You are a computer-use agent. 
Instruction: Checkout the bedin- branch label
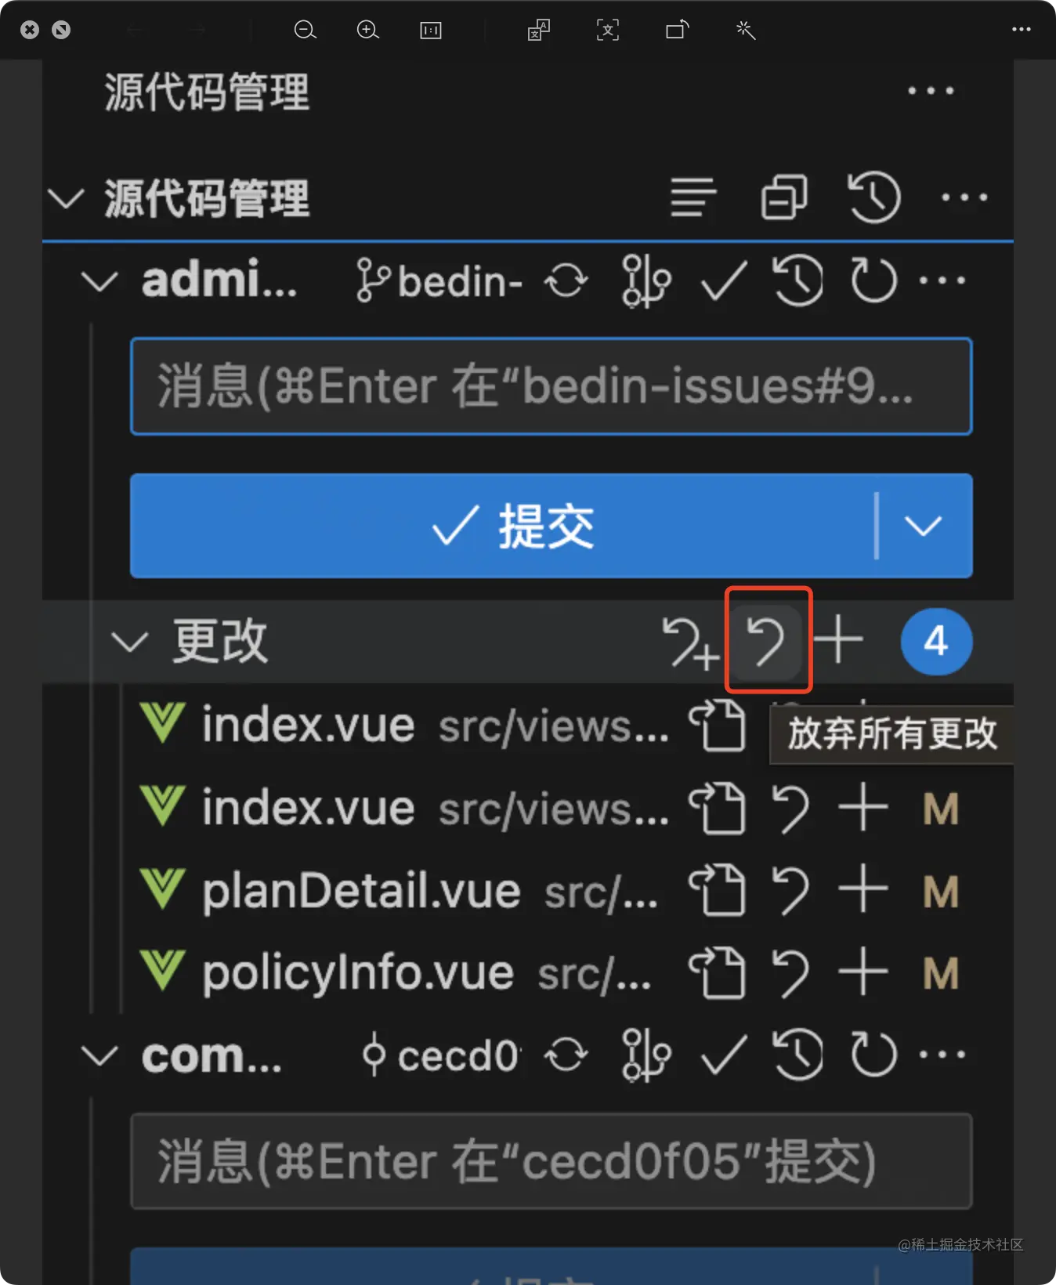(x=439, y=281)
